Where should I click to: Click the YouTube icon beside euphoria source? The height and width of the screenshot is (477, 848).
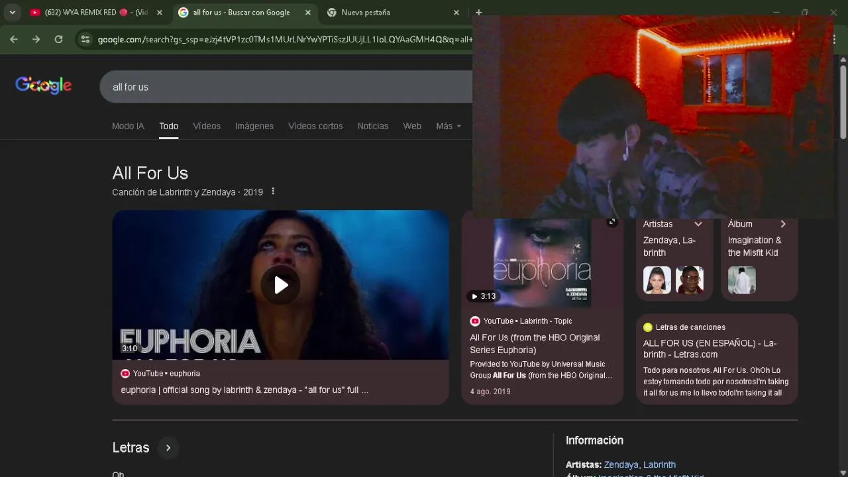pos(125,374)
